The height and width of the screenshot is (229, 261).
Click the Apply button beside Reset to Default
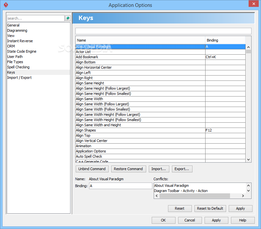(x=240, y=208)
